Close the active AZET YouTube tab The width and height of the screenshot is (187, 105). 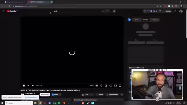tap(48, 2)
